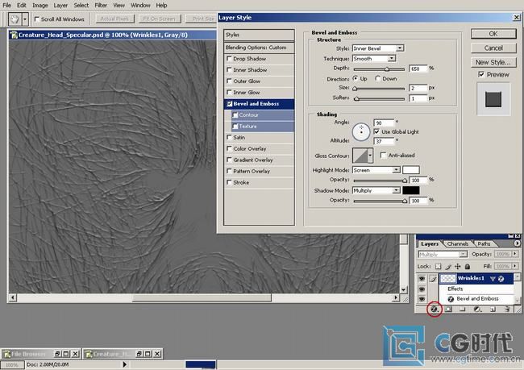The image size is (524, 370).
Task: Select the Hand tool icon in options bar
Action: (15, 19)
